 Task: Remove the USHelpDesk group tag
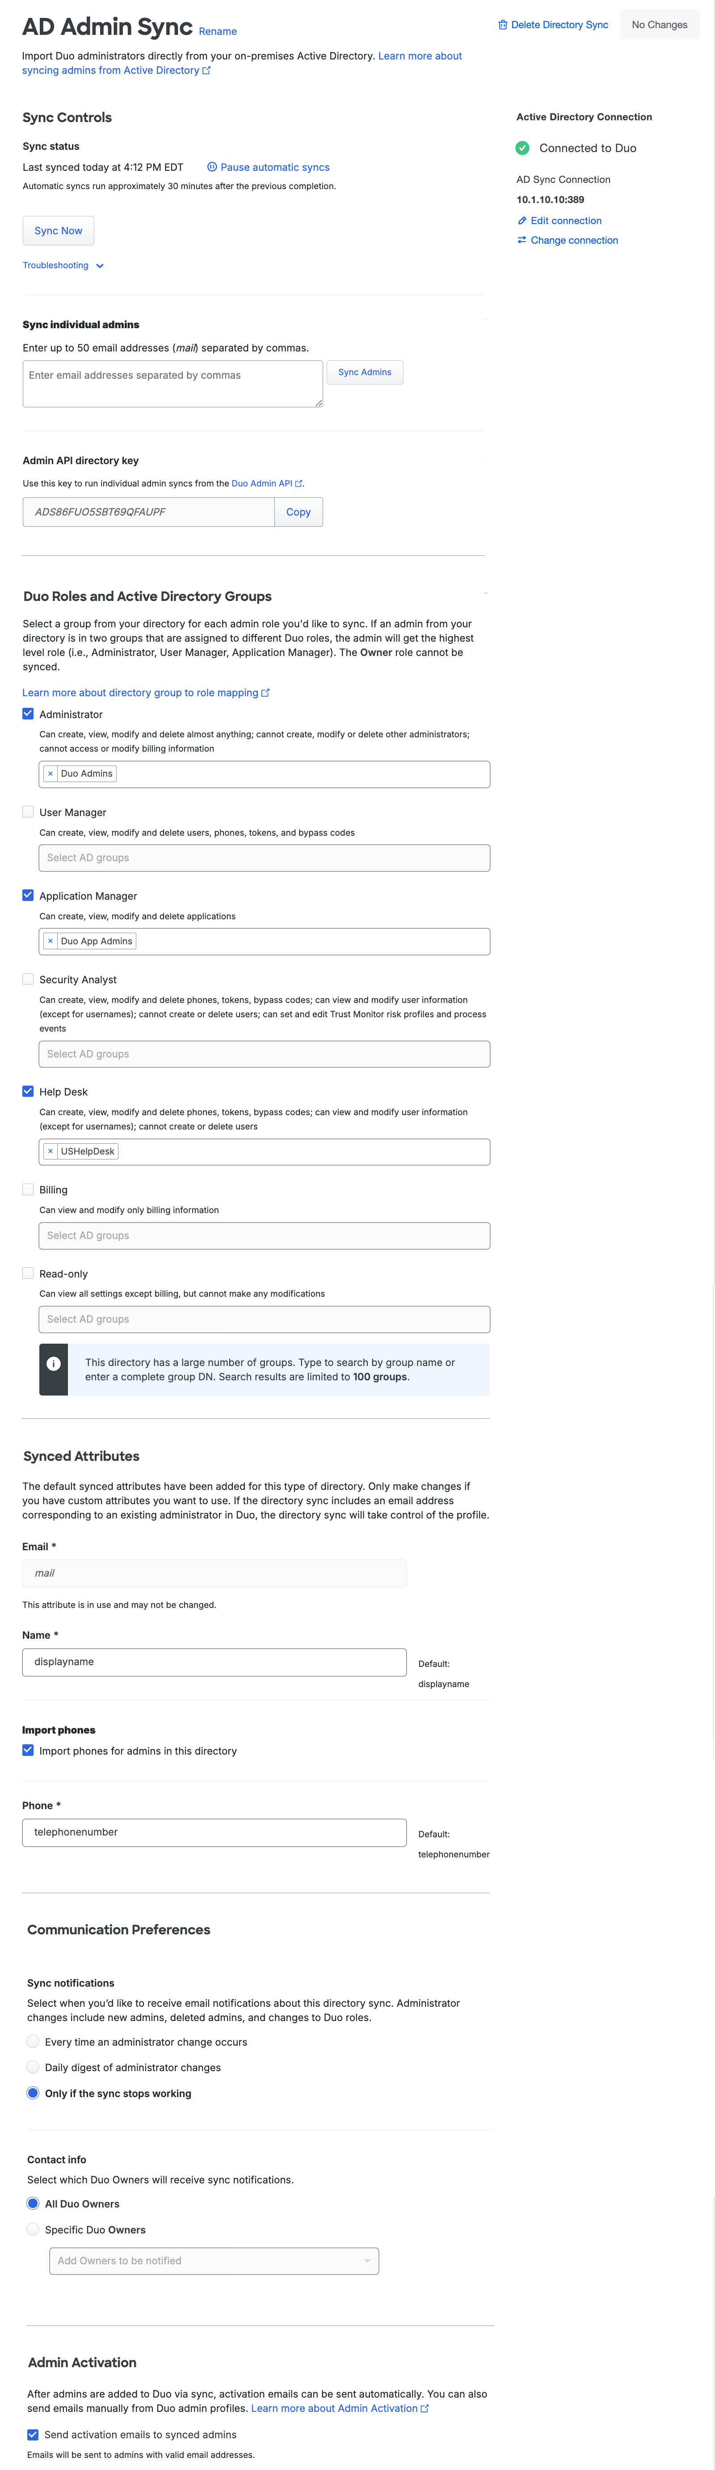(50, 1150)
